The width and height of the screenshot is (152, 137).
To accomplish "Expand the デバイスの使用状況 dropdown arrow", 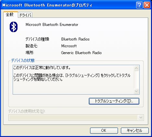I will pyautogui.click(x=141, y=118).
